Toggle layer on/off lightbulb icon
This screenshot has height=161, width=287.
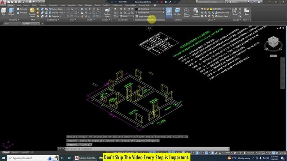pos(202,9)
